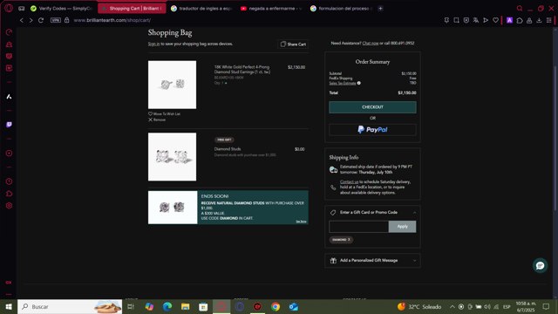Open the 18K White Gold Perfect 4-Prong earrings title
The width and height of the screenshot is (558, 314).
(x=242, y=70)
